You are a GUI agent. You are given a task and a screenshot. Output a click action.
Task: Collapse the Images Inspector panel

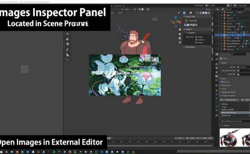point(228,96)
